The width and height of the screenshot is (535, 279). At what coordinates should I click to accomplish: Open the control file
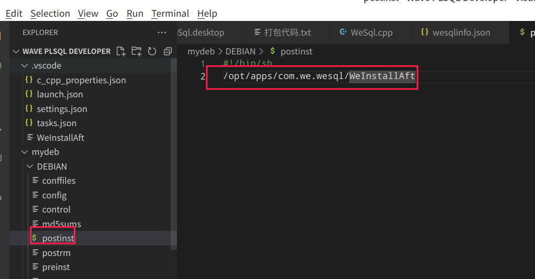(x=57, y=209)
